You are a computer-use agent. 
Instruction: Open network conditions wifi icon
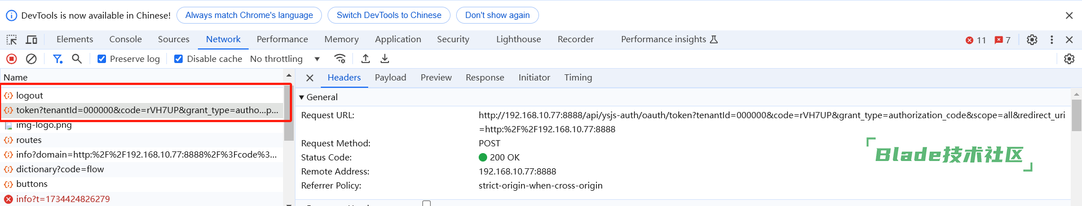tap(339, 59)
